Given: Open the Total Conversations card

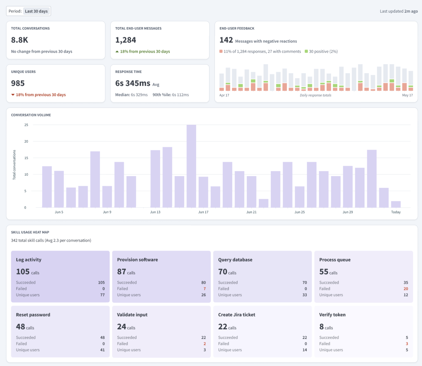Looking at the screenshot, I should pos(56,40).
